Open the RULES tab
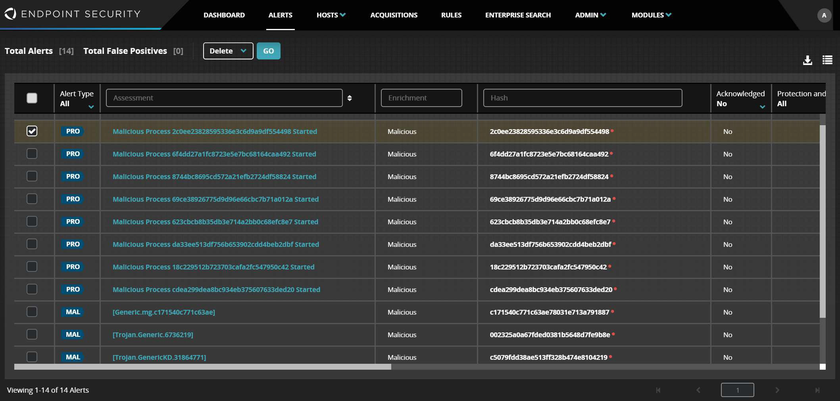The image size is (840, 401). pos(451,15)
